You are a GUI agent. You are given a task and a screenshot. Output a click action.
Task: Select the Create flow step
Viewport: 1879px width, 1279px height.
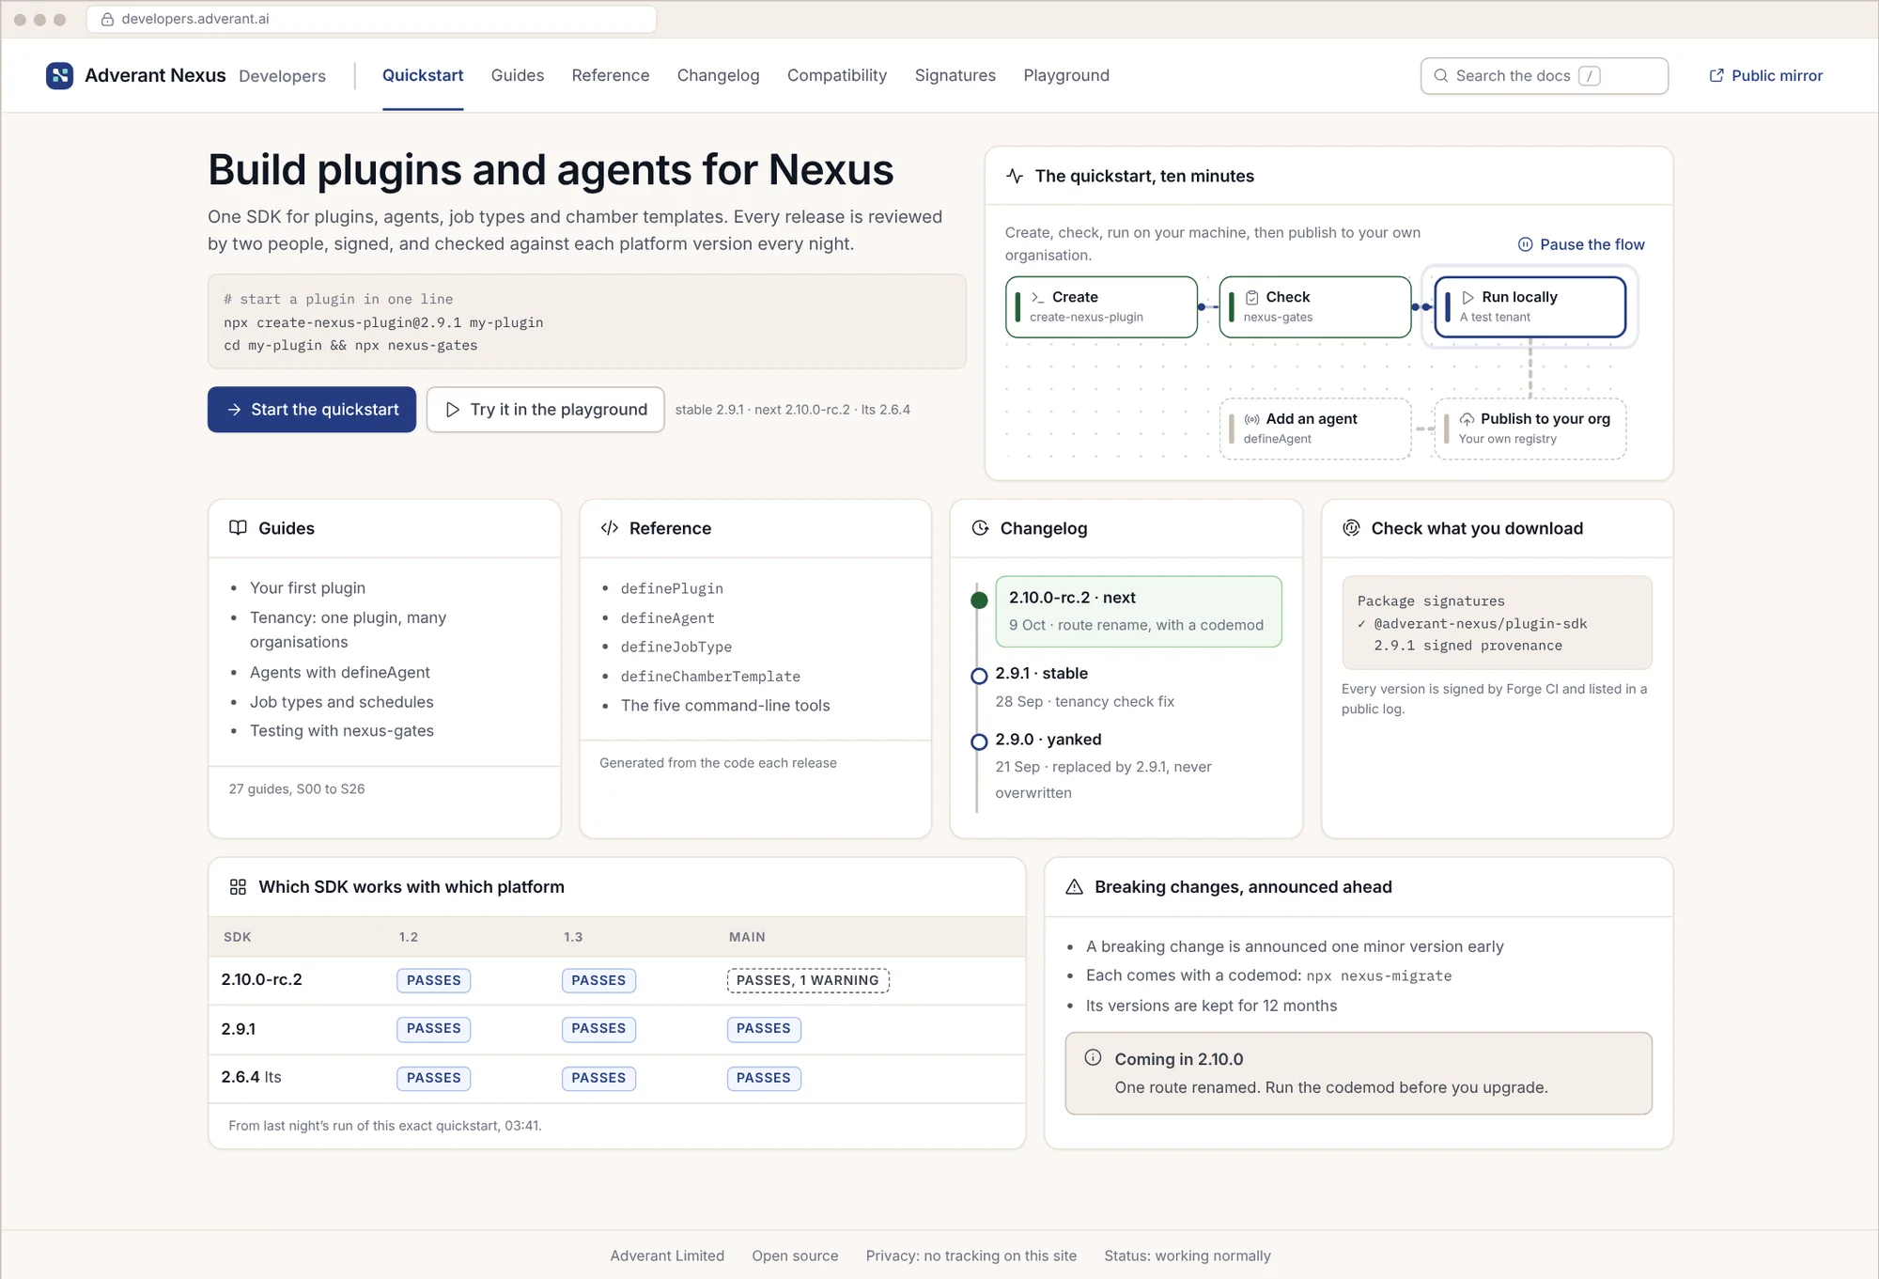[1101, 306]
